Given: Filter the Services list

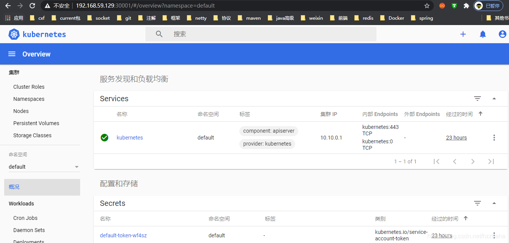Looking at the screenshot, I should coord(477,99).
